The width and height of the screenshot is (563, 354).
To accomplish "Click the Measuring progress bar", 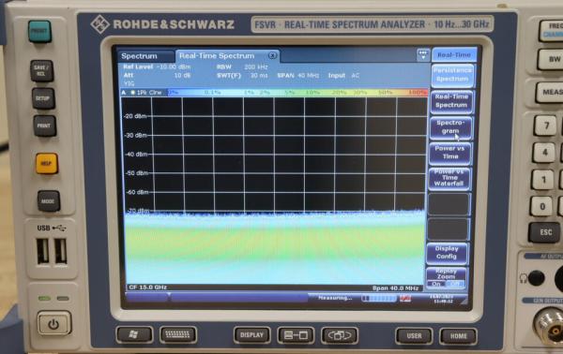I will 379,298.
